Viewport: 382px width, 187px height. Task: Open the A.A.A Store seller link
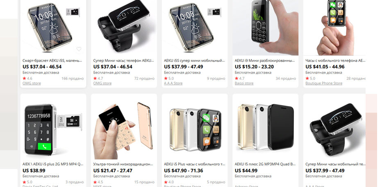click(x=173, y=83)
